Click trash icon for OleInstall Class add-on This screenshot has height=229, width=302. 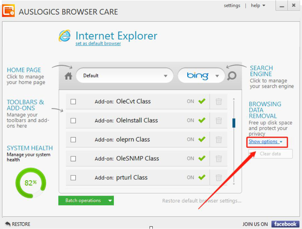[219, 121]
